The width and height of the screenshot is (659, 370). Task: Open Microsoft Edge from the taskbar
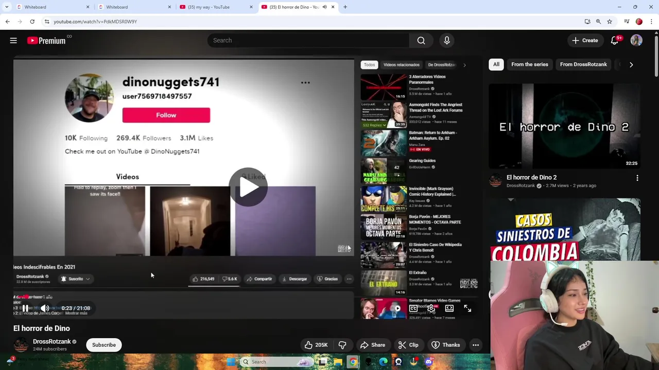(x=383, y=362)
